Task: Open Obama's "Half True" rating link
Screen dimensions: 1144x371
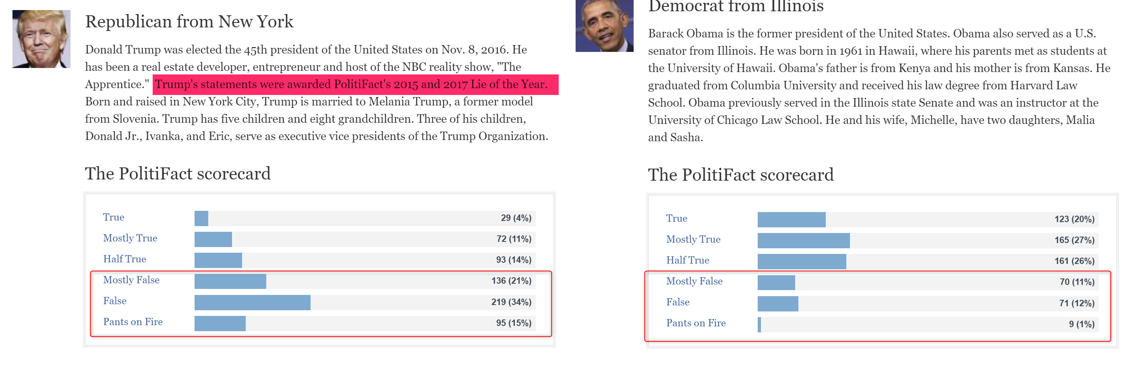Action: pyautogui.click(x=688, y=260)
